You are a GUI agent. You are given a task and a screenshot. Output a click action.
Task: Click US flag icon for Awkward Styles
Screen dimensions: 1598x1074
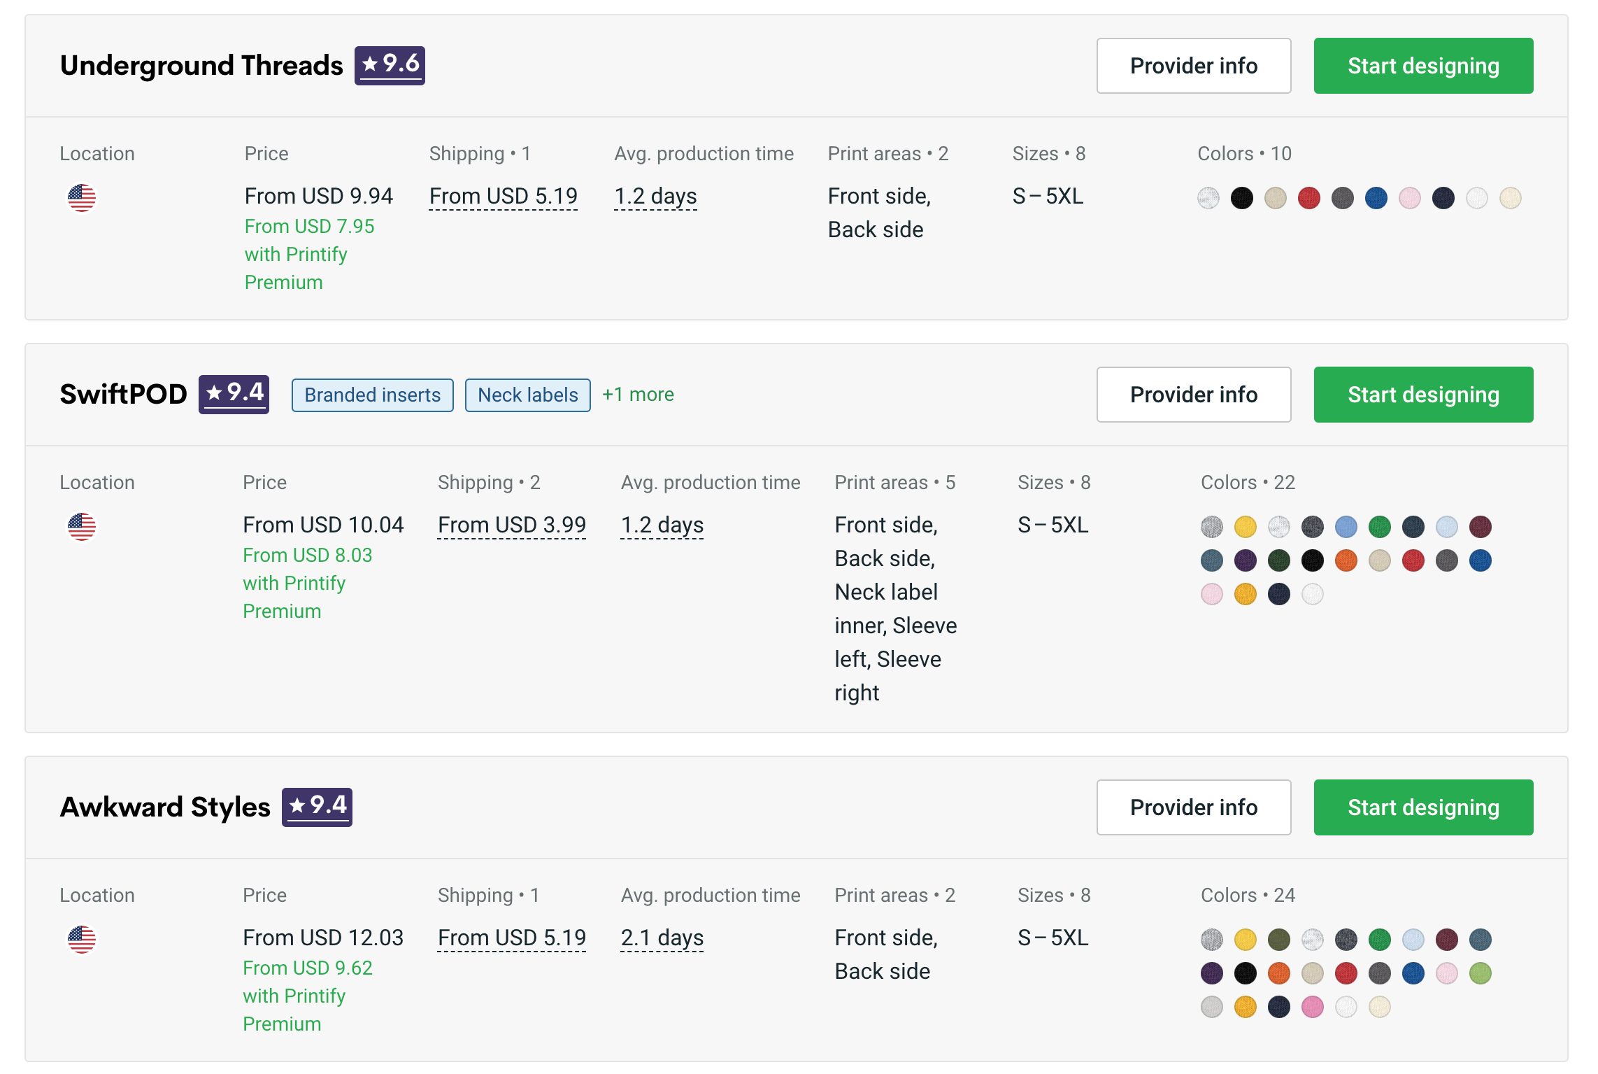[82, 939]
